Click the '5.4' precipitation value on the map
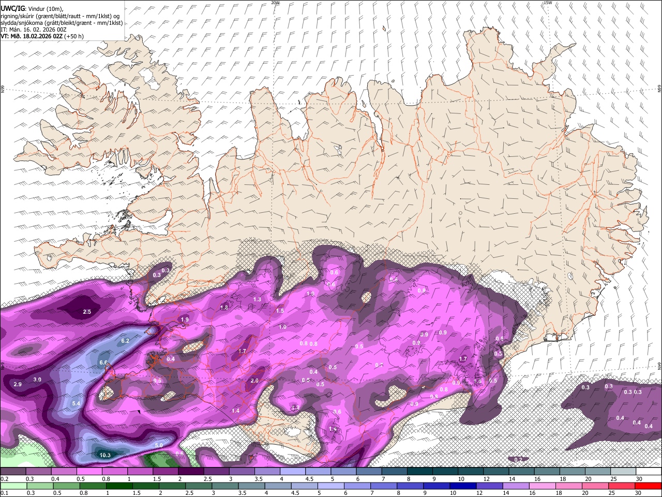 (77, 403)
